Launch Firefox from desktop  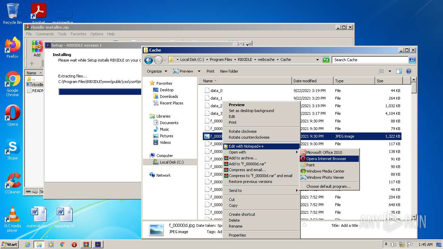(x=12, y=48)
